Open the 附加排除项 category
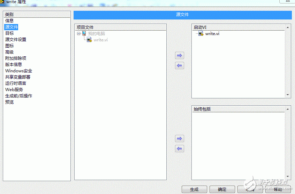 pyautogui.click(x=16, y=58)
